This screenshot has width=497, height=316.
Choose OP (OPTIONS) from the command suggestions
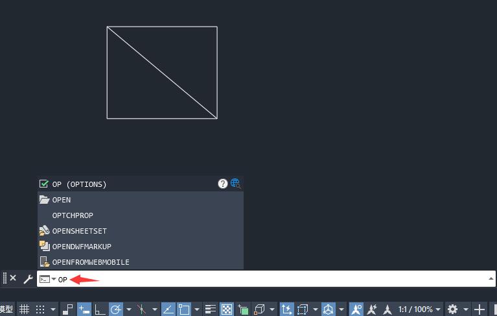coord(141,184)
